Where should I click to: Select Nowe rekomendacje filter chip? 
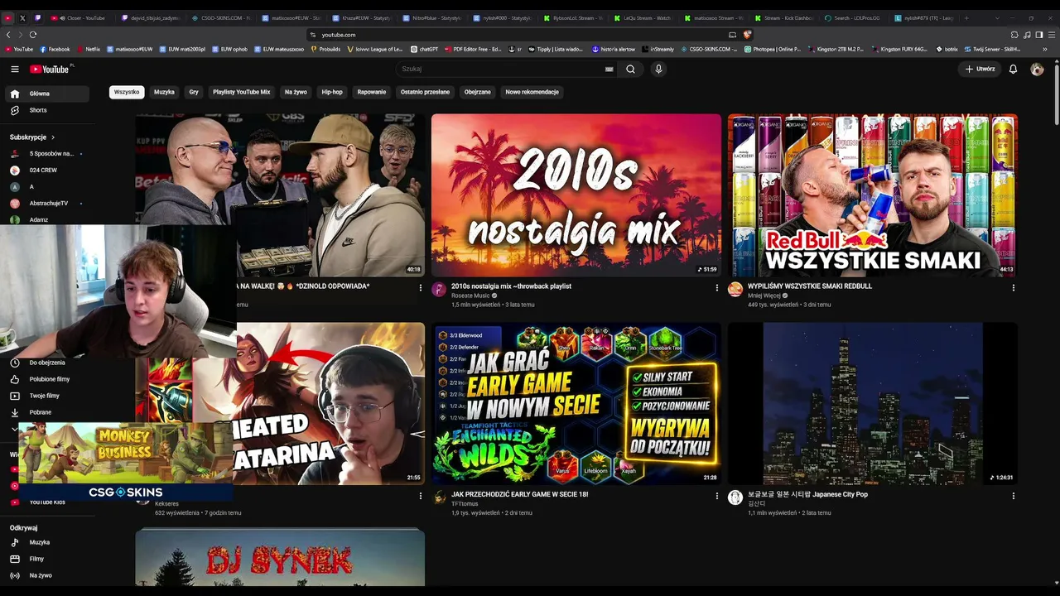(x=532, y=92)
